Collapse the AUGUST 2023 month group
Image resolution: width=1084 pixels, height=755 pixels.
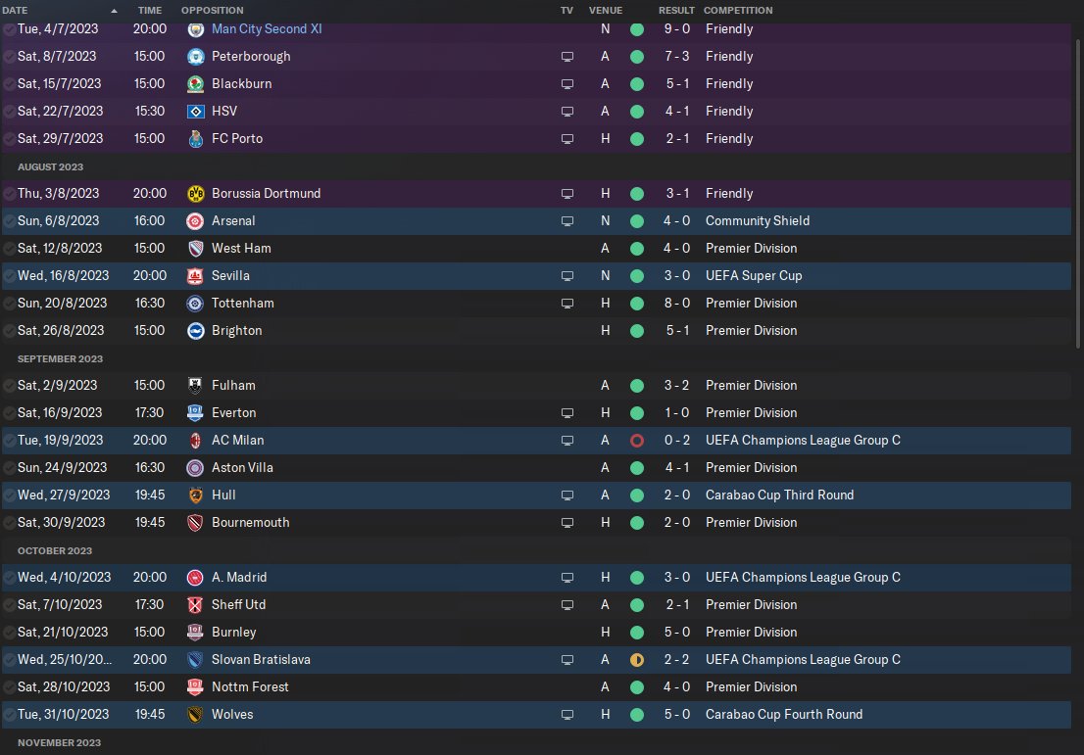click(x=50, y=167)
